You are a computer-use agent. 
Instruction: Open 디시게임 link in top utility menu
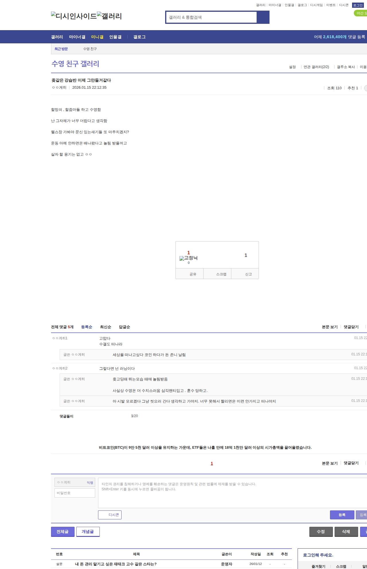(317, 5)
